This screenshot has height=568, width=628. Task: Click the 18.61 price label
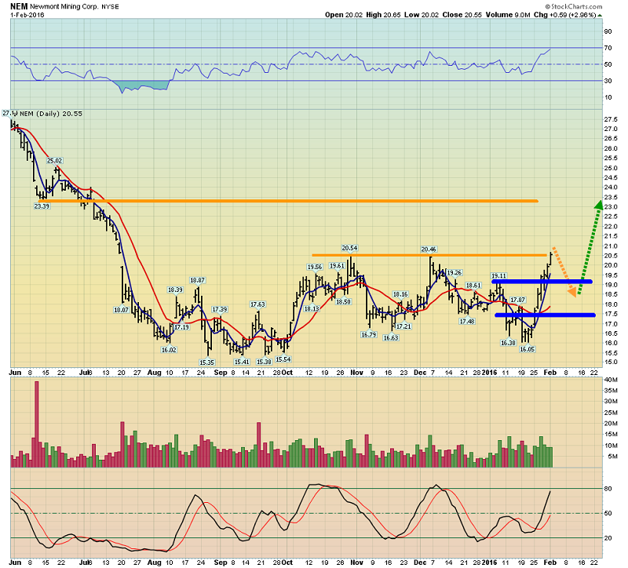[x=473, y=286]
